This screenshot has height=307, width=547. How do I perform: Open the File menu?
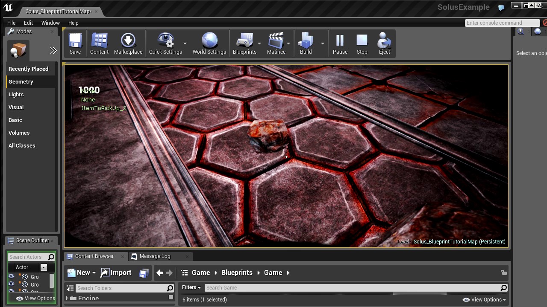point(12,23)
